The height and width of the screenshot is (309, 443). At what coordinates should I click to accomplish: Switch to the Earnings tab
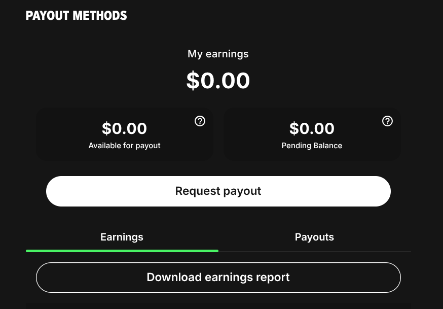122,237
